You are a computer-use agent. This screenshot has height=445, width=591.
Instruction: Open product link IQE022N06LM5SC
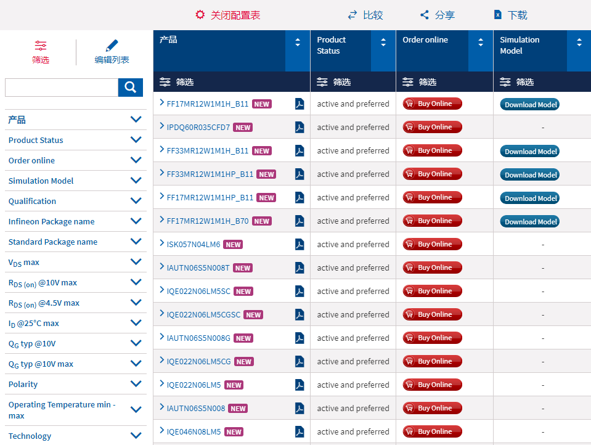pyautogui.click(x=198, y=291)
